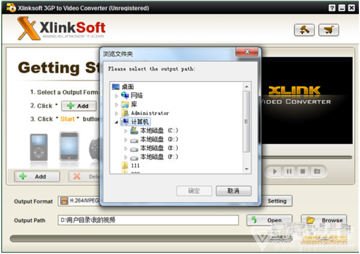Expand the C: drive node
Image resolution: width=360 pixels, height=254 pixels.
pyautogui.click(x=126, y=131)
